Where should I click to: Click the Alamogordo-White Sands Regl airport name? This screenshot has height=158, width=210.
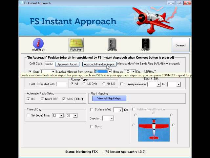149,64
